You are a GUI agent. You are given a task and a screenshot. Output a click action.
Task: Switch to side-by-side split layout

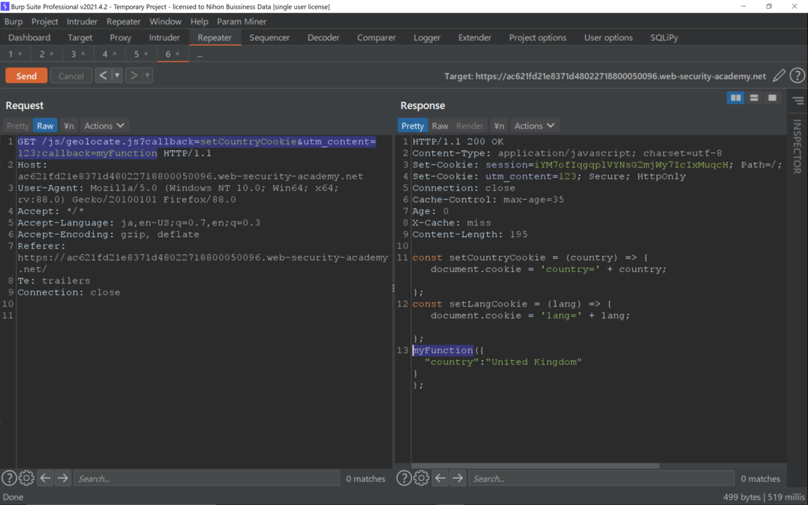point(736,98)
